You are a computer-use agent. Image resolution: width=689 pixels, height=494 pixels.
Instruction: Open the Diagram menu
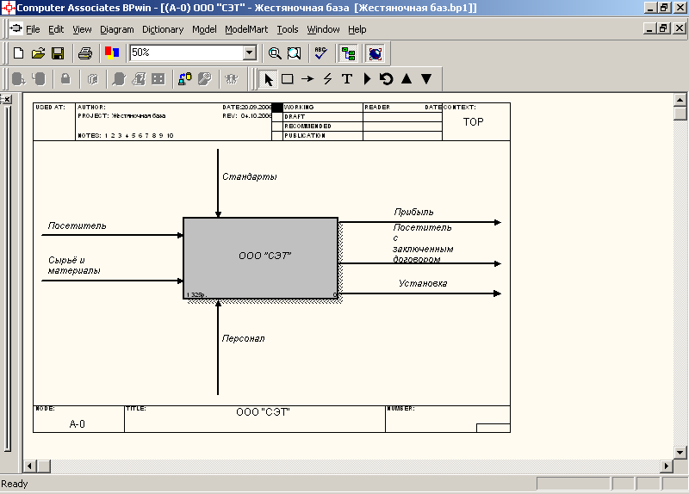coord(117,29)
